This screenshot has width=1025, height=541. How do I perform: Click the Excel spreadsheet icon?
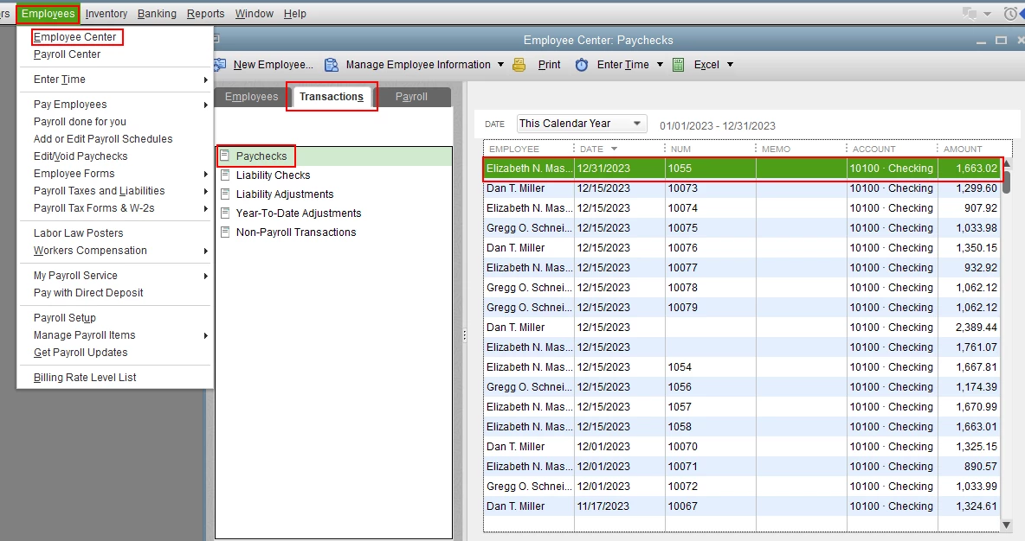(679, 65)
